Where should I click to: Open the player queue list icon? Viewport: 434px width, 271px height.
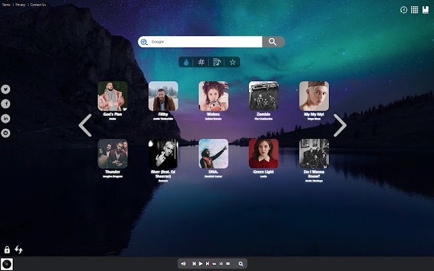tap(228, 264)
